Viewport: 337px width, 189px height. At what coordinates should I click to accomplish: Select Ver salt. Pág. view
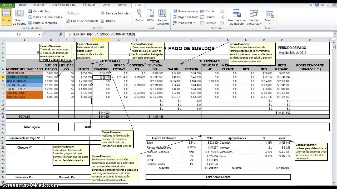click(x=39, y=11)
